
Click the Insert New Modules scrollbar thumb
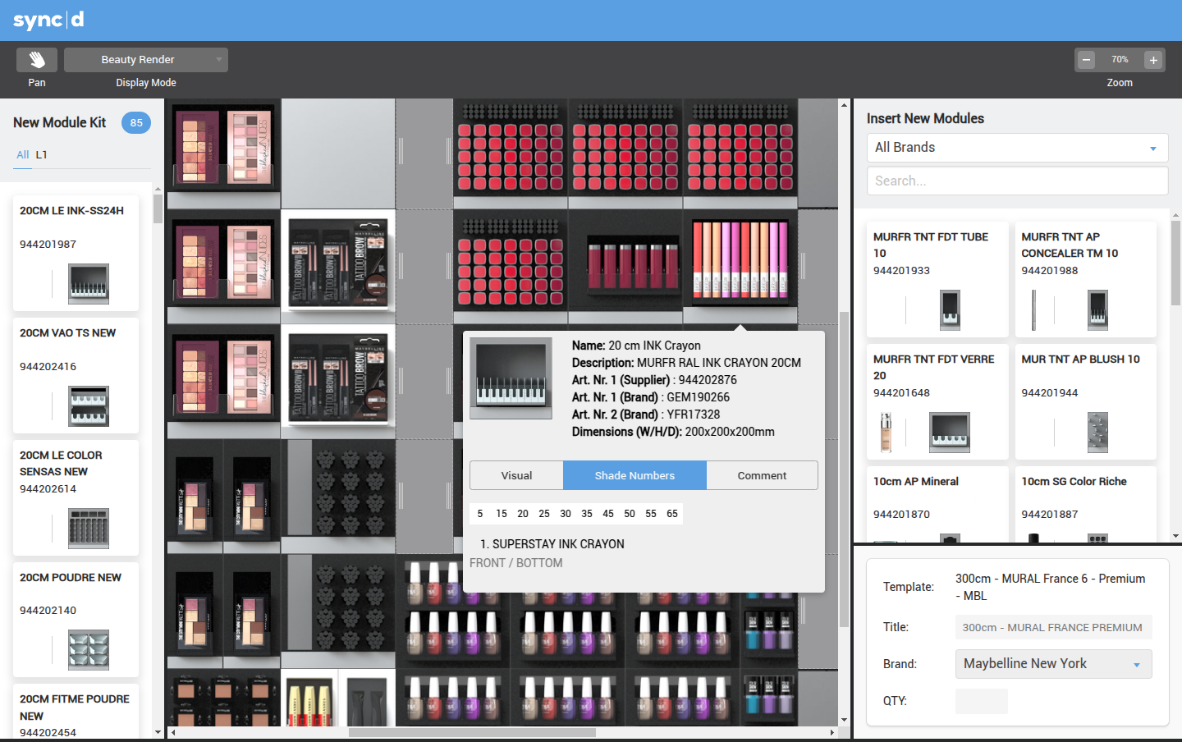click(x=1175, y=263)
